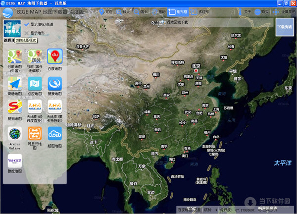Click the 成都 city label on map
This screenshot has height=214, width=297.
coord(148,112)
